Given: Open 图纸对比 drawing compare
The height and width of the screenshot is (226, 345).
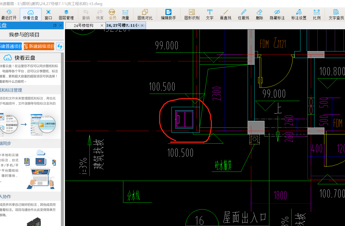Looking at the screenshot, I should pyautogui.click(x=145, y=15).
